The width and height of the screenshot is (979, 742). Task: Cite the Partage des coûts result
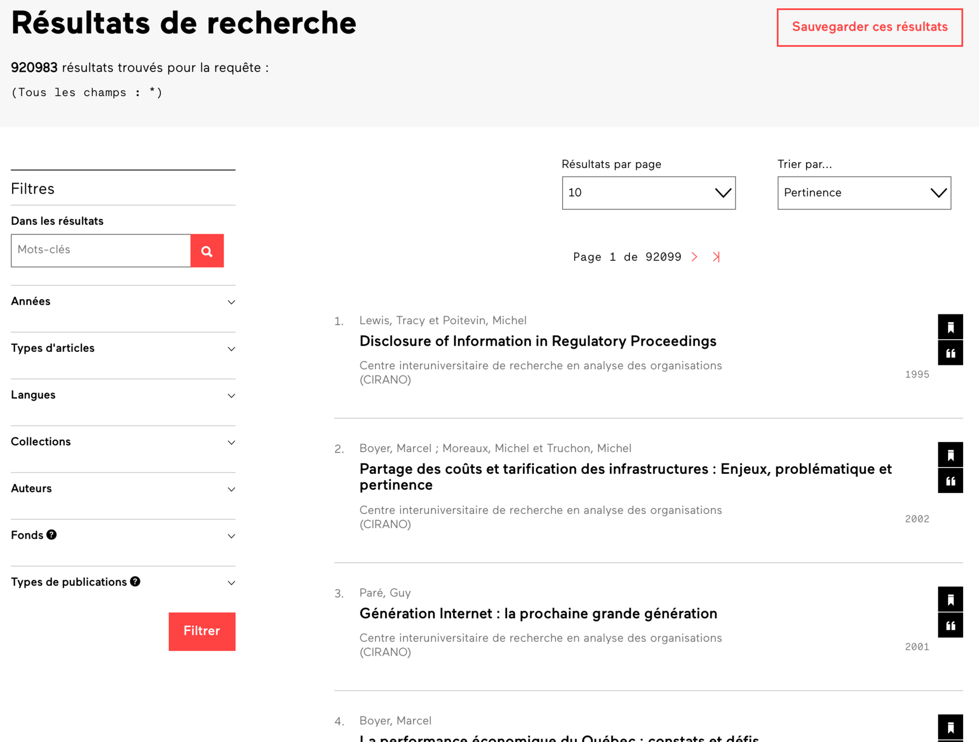(x=950, y=480)
